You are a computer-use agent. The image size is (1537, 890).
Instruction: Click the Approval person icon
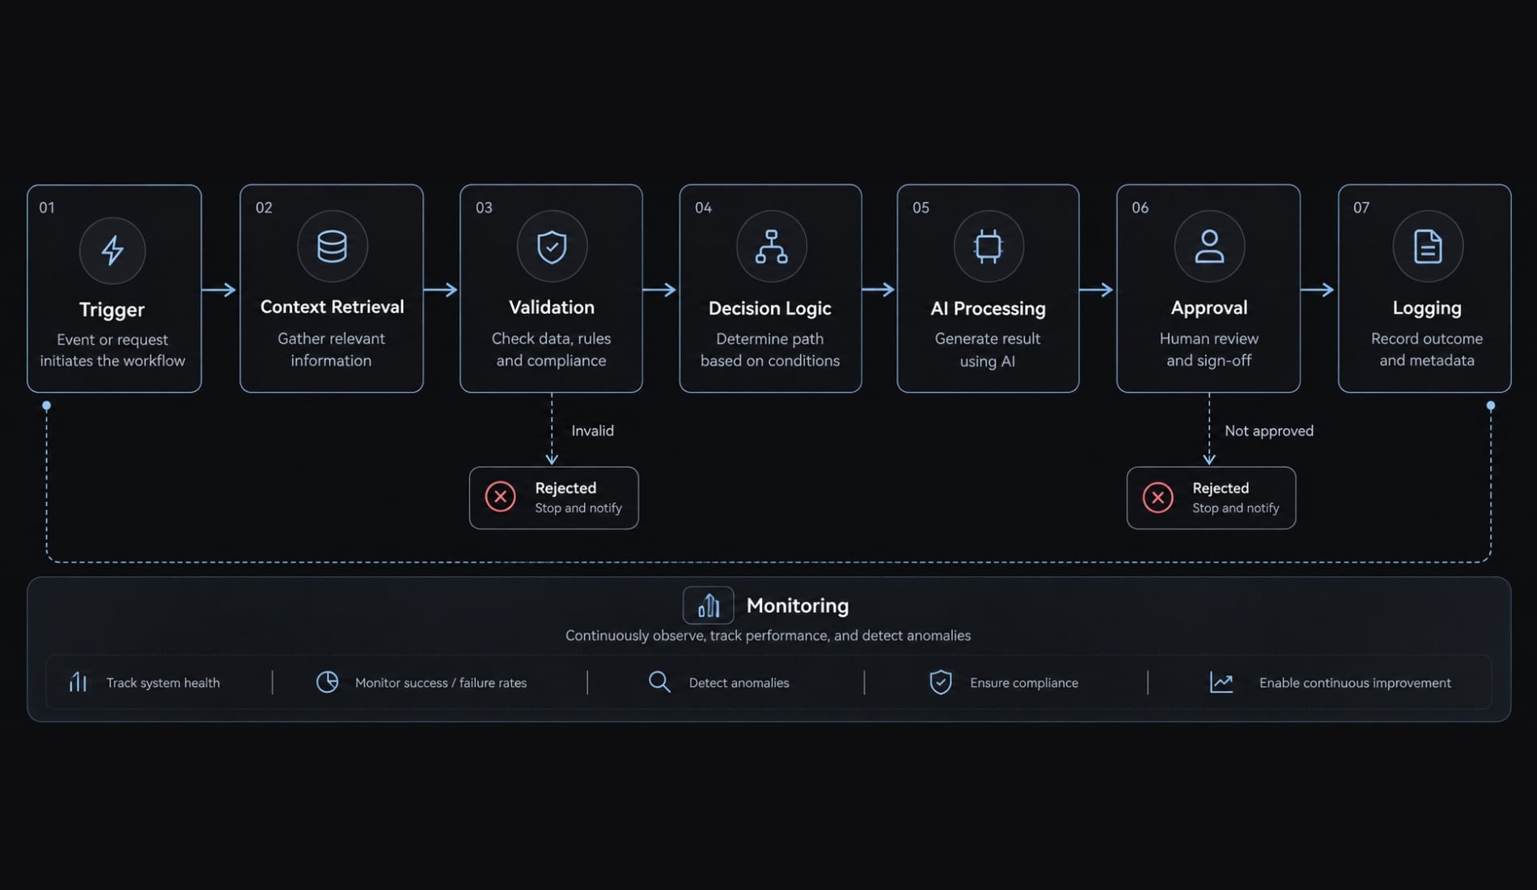click(x=1209, y=246)
